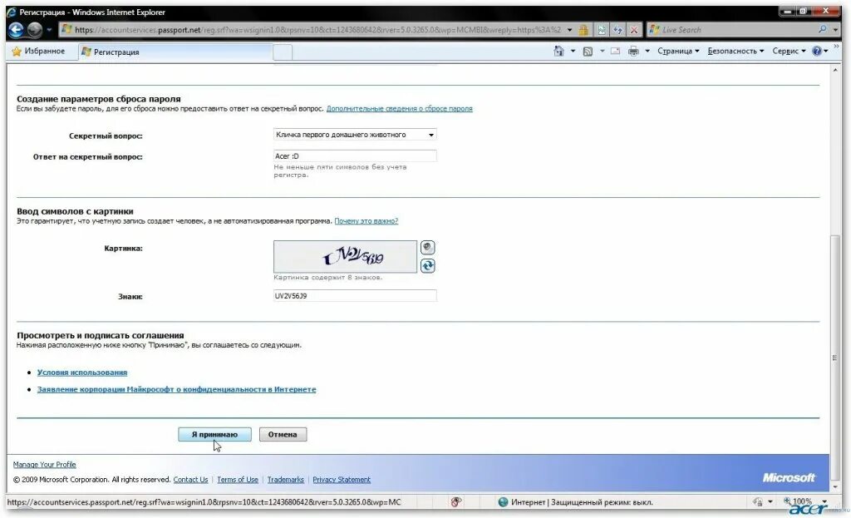This screenshot has height=518, width=851.
Task: Click the Home page icon
Action: [559, 51]
